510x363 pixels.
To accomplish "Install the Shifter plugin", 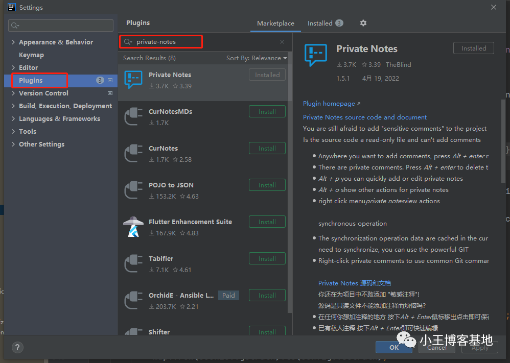I will pyautogui.click(x=267, y=331).
